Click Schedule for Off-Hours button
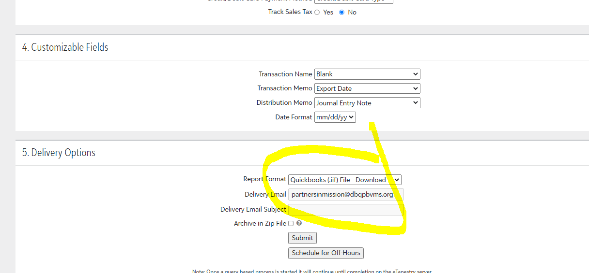This screenshot has height=273, width=589. click(326, 253)
